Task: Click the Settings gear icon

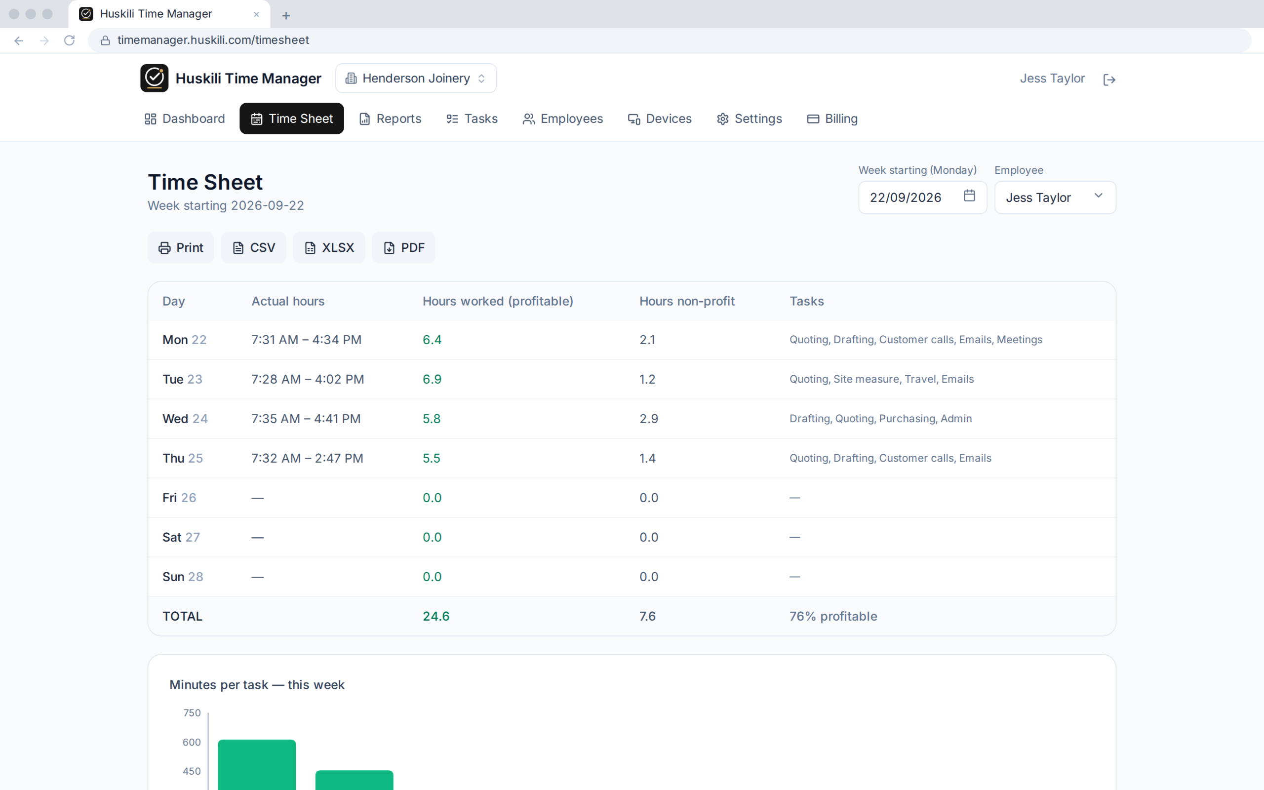Action: [722, 119]
